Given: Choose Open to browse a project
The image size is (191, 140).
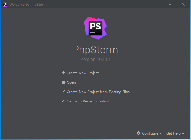Looking at the screenshot, I should click(71, 82).
